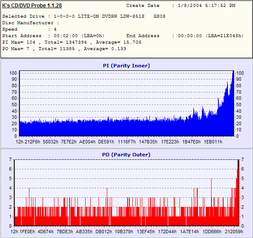This screenshot has width=253, height=238.
Task: Click the K's CD/DVD Probe 1.1.28 title
Action: pos(32,6)
